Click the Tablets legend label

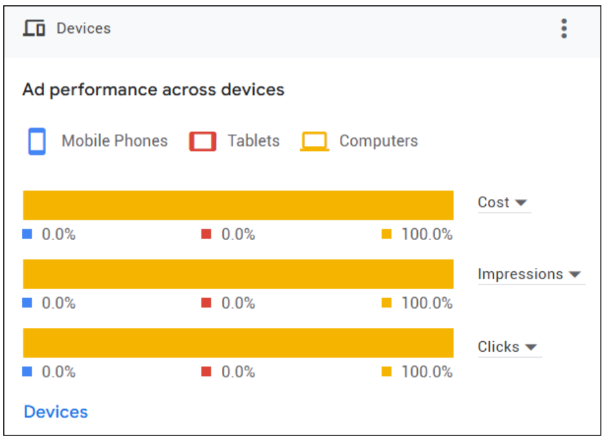[x=253, y=141]
